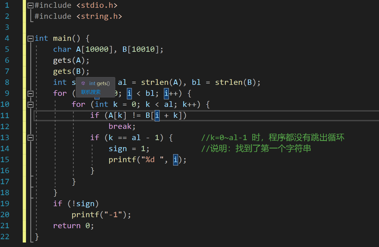Click the highlighted 'i' in 'i < bl'
This screenshot has height=247, width=379.
point(129,93)
